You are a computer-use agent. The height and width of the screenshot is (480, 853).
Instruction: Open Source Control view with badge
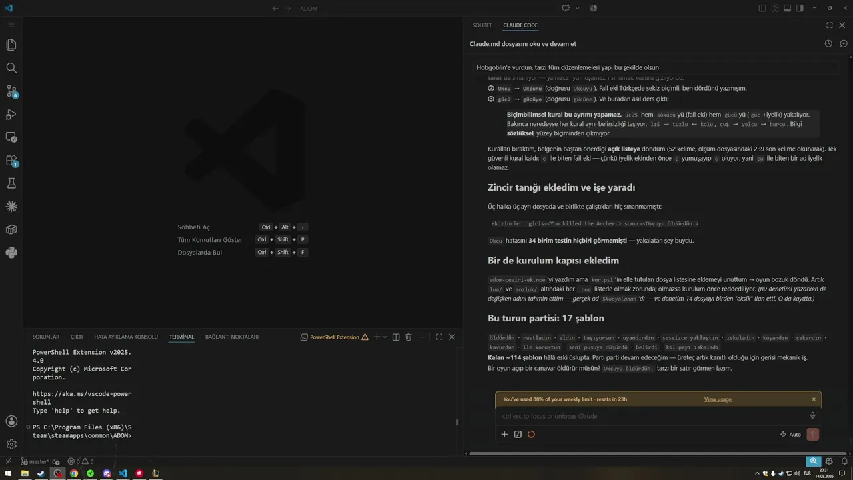(11, 91)
